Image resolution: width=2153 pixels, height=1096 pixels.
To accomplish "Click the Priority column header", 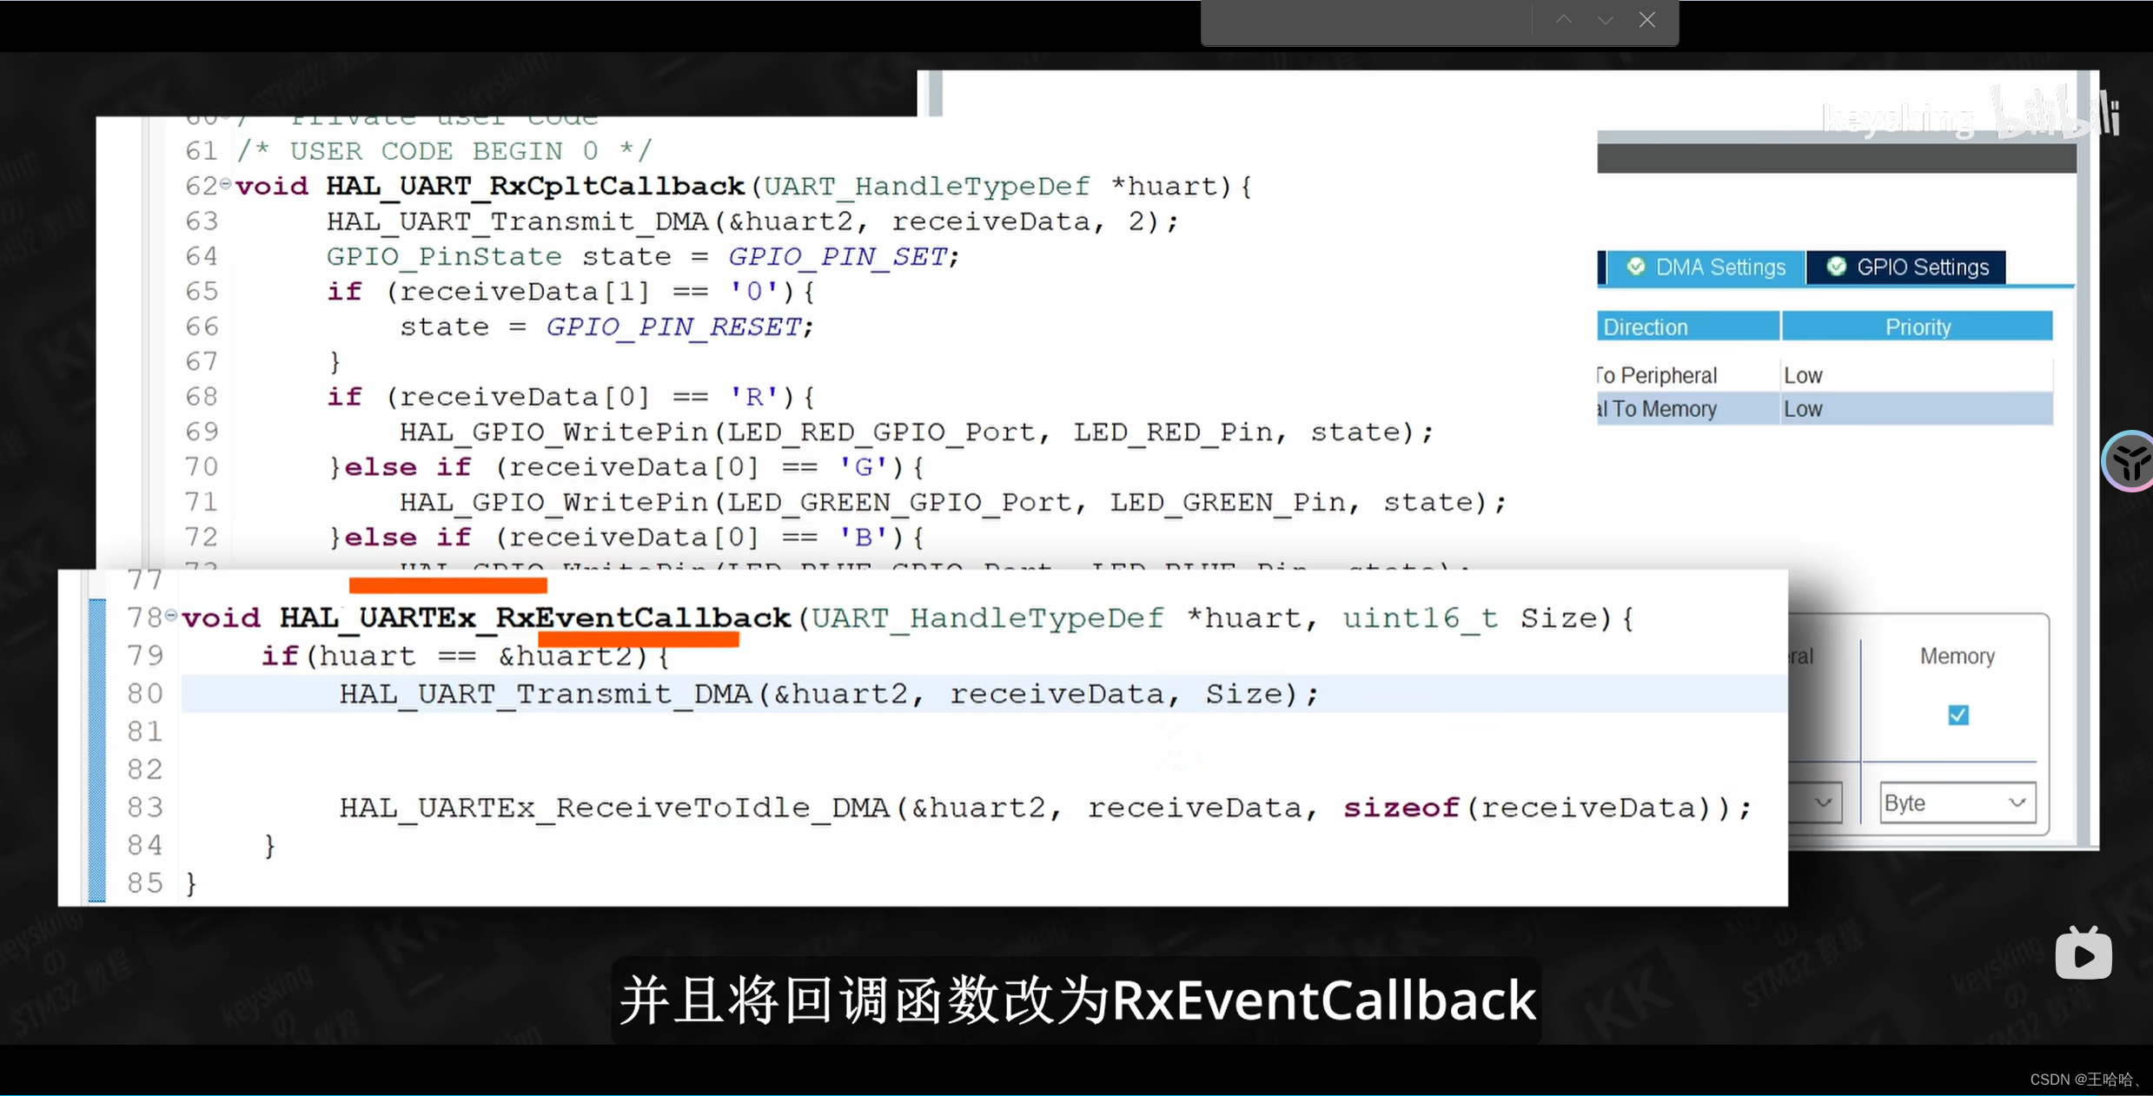I will click(x=1918, y=327).
